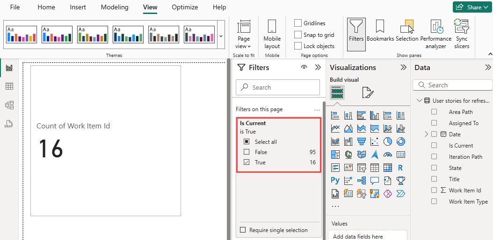The image size is (493, 240).
Task: Open the Optimize ribbon tab
Action: pyautogui.click(x=185, y=7)
